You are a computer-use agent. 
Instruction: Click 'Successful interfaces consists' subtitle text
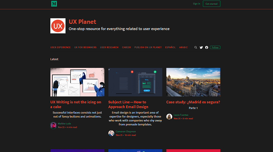point(77,115)
